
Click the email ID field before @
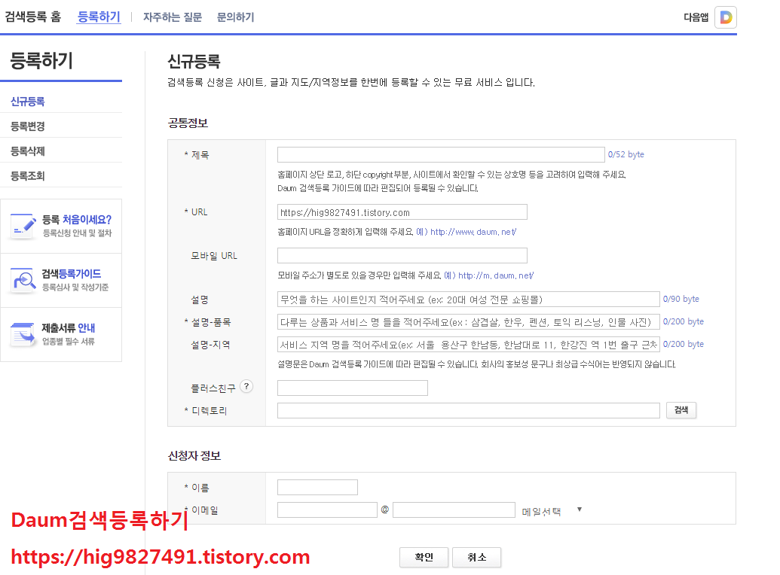[x=327, y=510]
